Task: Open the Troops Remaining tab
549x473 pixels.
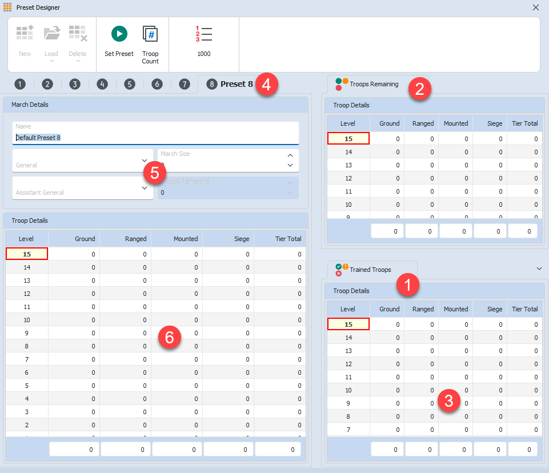Action: coord(367,84)
